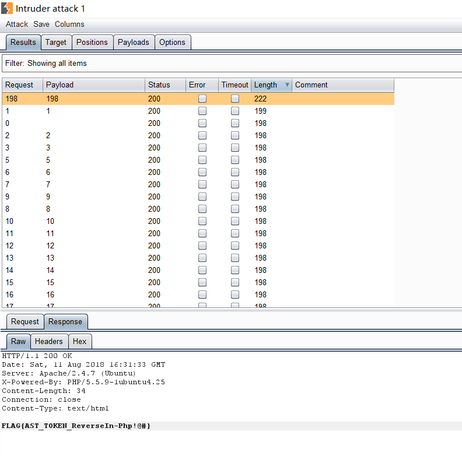Image resolution: width=462 pixels, height=456 pixels.
Task: Click the Content-Type: text/html header line
Action: [x=55, y=409]
